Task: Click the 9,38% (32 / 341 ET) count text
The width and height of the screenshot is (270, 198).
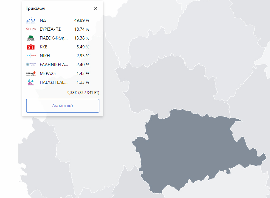Action: click(83, 93)
